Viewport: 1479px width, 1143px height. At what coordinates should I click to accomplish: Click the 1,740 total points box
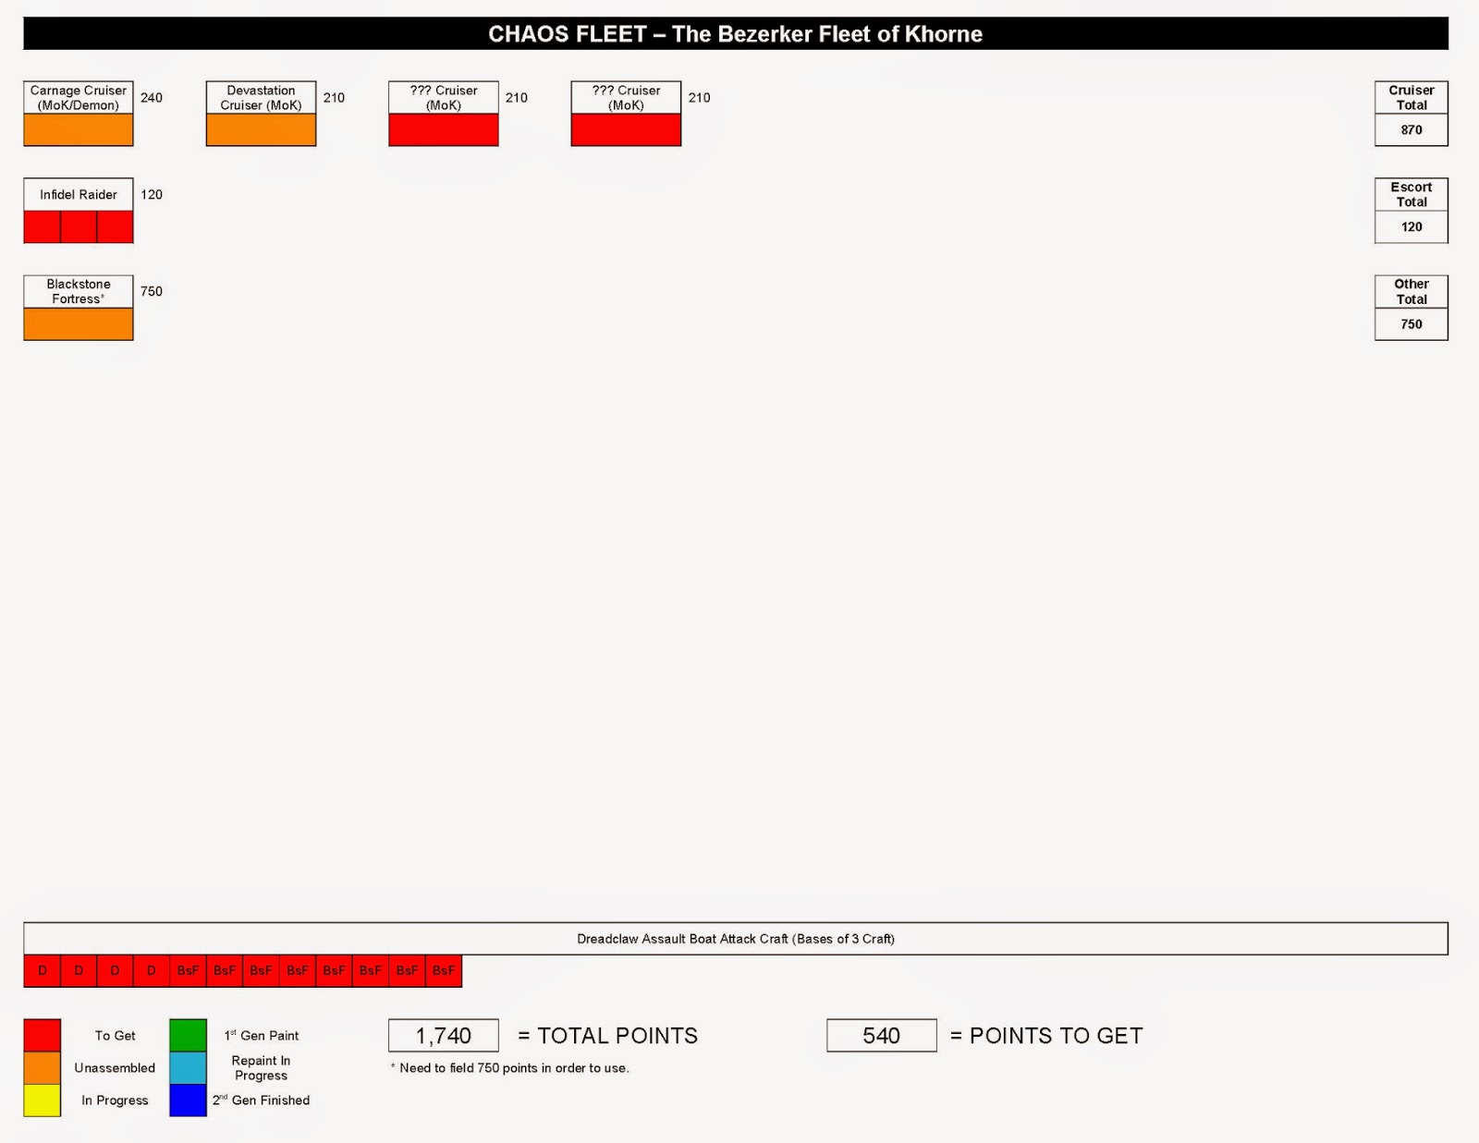[444, 1036]
